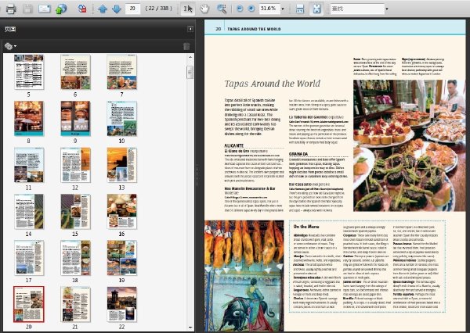Click the zoom percentage field 51.6%
The height and width of the screenshot is (333, 470).
tap(269, 9)
